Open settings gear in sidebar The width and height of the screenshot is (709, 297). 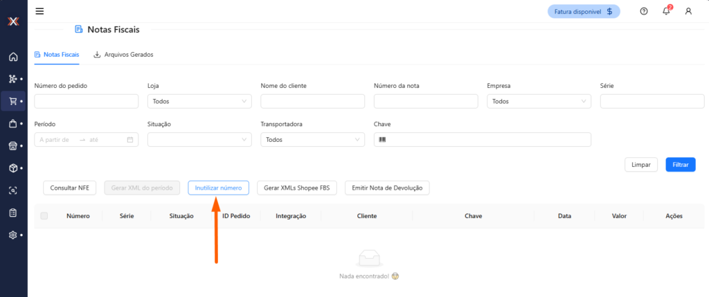[12, 235]
